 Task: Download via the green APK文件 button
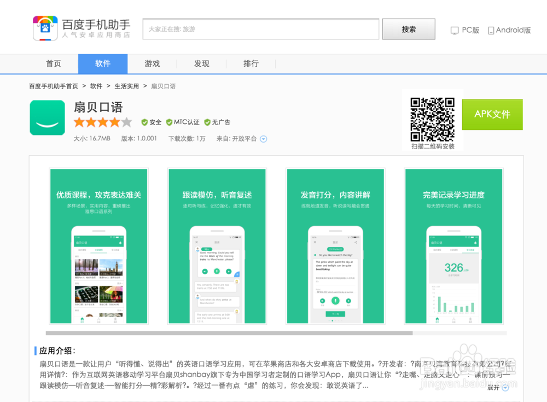pyautogui.click(x=492, y=115)
